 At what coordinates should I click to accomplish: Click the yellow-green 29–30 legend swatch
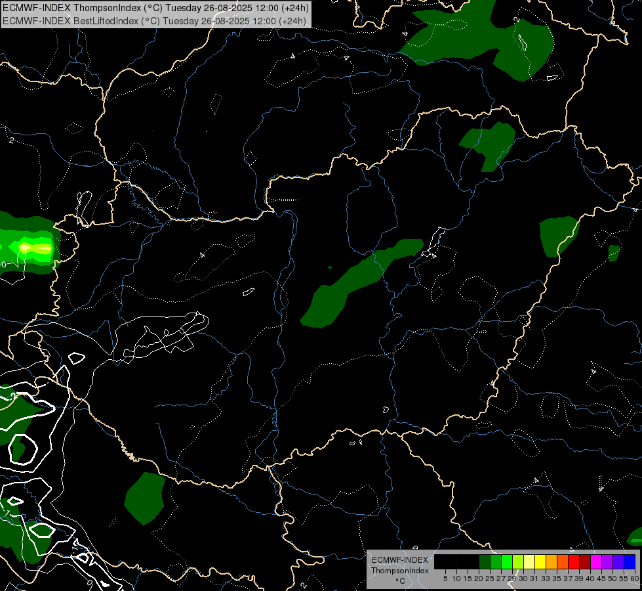(518, 561)
